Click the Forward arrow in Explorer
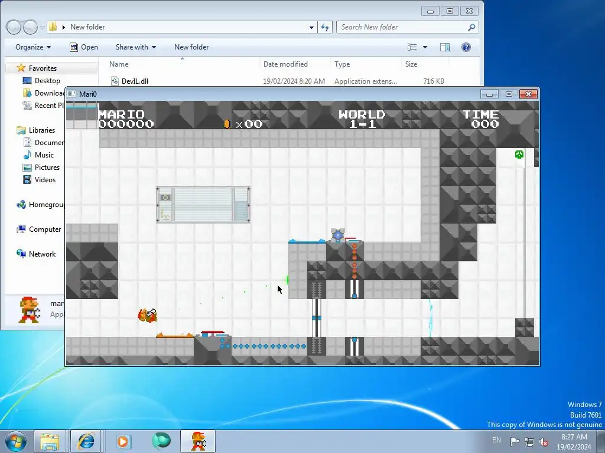Image resolution: width=605 pixels, height=453 pixels. (x=30, y=27)
